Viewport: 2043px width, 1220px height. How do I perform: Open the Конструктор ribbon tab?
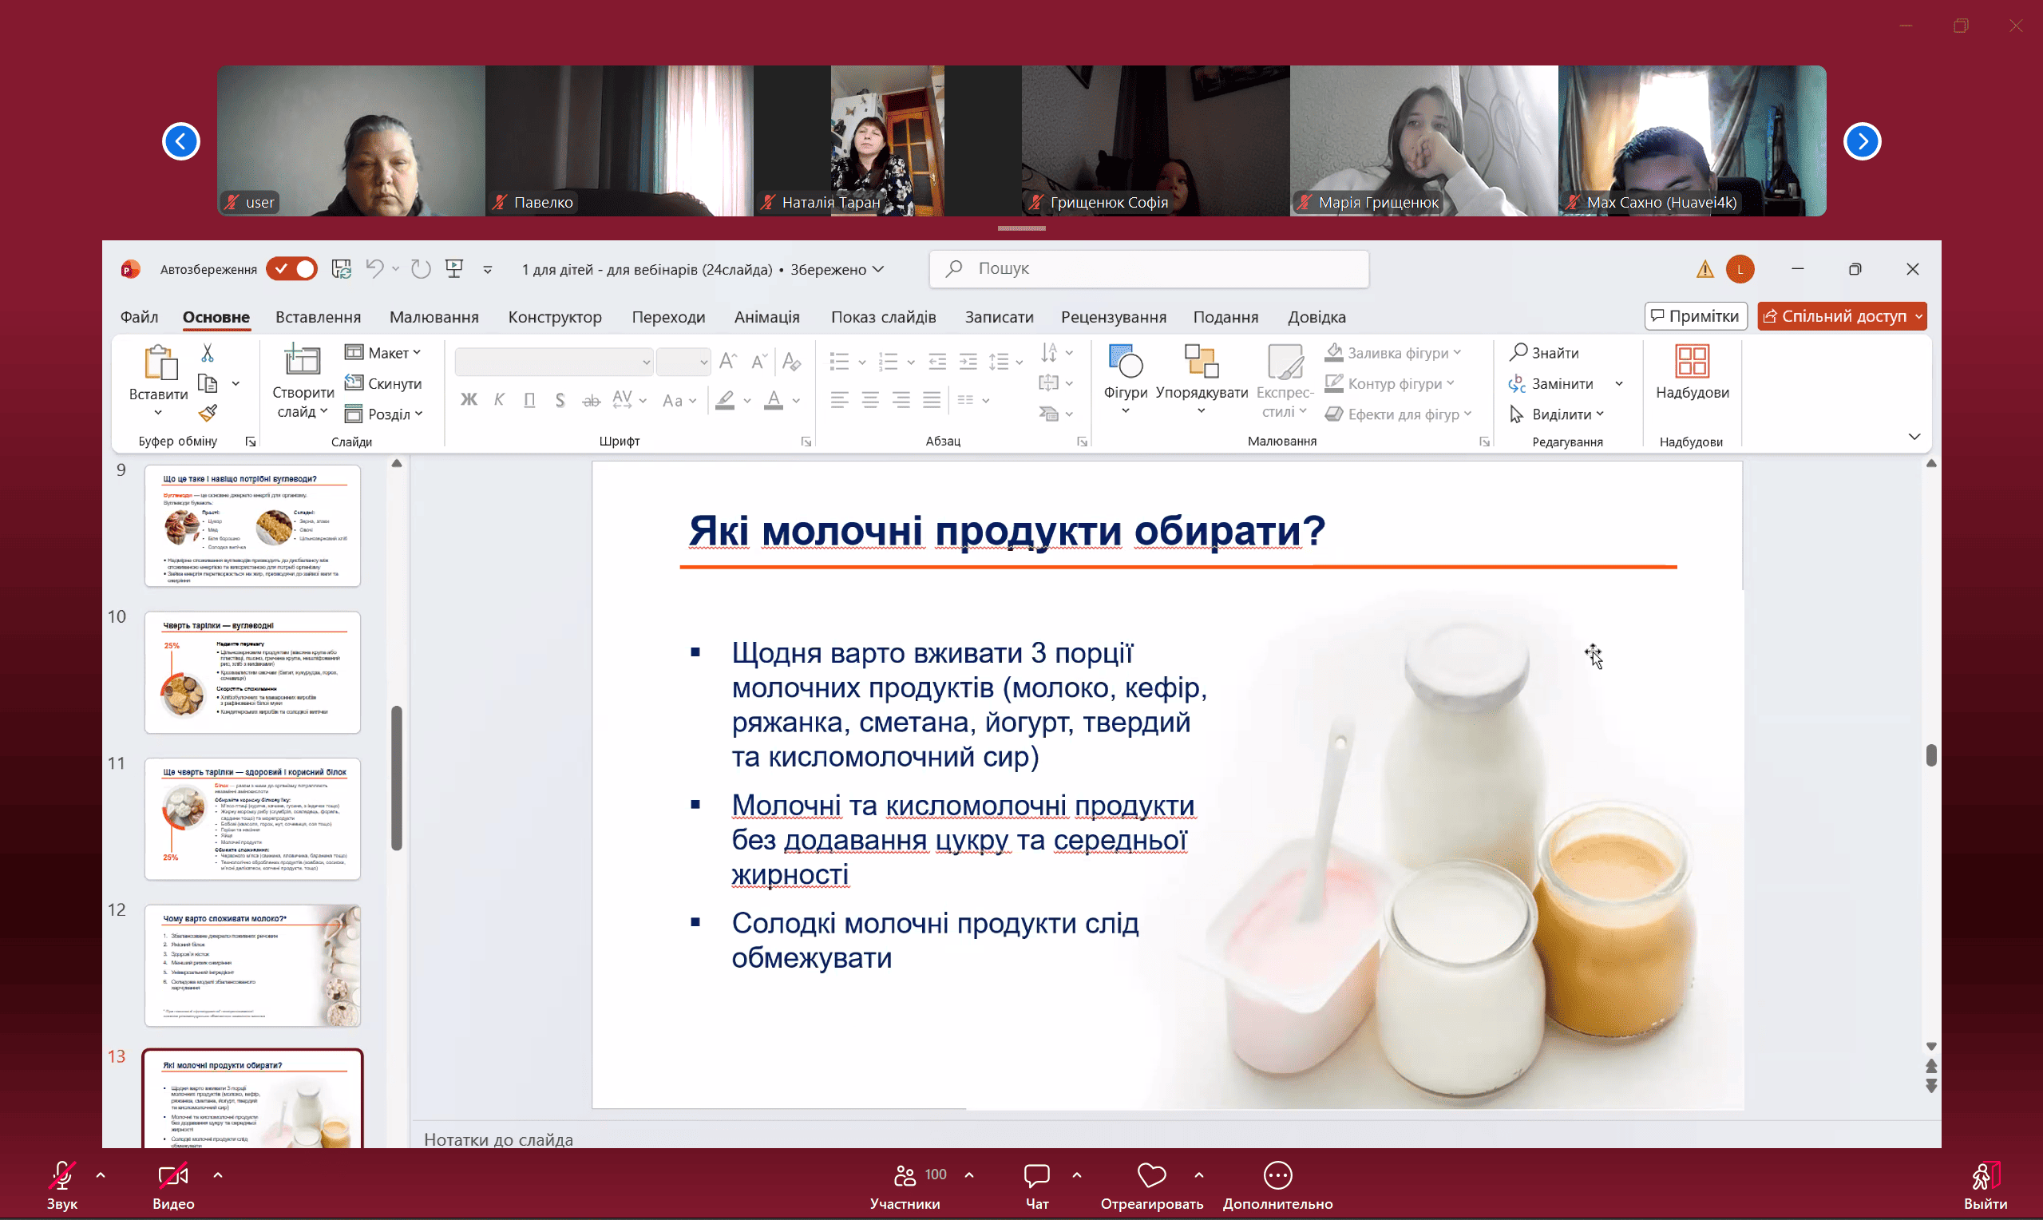tap(555, 316)
